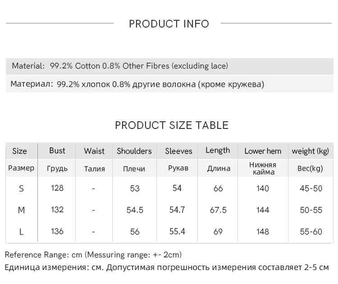Click the Lower hem column header
Screen dimensions: 338x284
(x=263, y=151)
